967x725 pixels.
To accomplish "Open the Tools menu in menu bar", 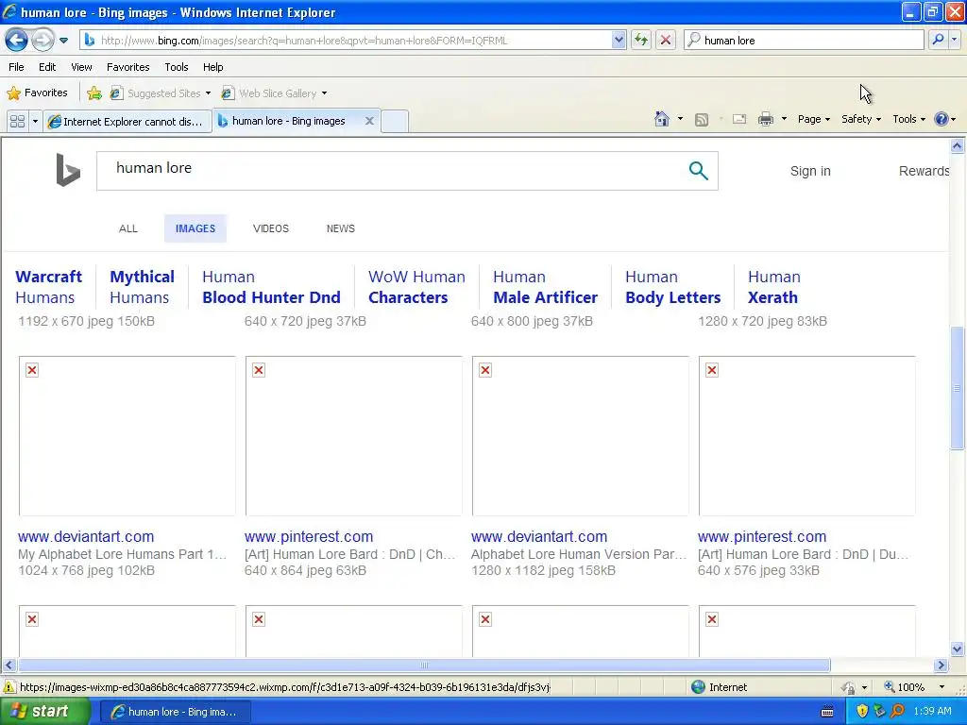I will pyautogui.click(x=177, y=67).
